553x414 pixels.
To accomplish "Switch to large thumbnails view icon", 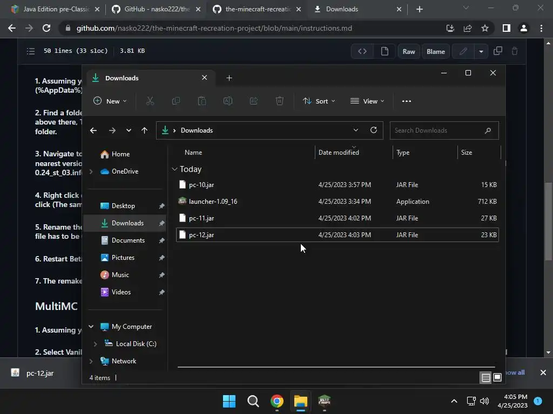I will tap(497, 378).
